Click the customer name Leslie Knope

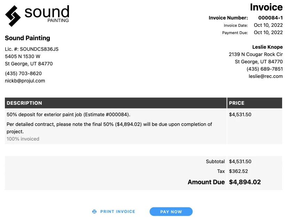pyautogui.click(x=267, y=47)
